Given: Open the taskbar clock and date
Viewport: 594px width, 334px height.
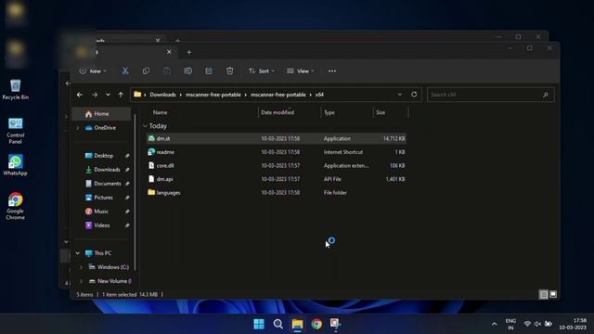Looking at the screenshot, I should click(x=573, y=324).
